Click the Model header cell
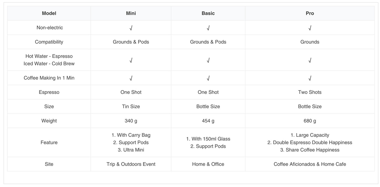380x187 pixels. (x=49, y=13)
